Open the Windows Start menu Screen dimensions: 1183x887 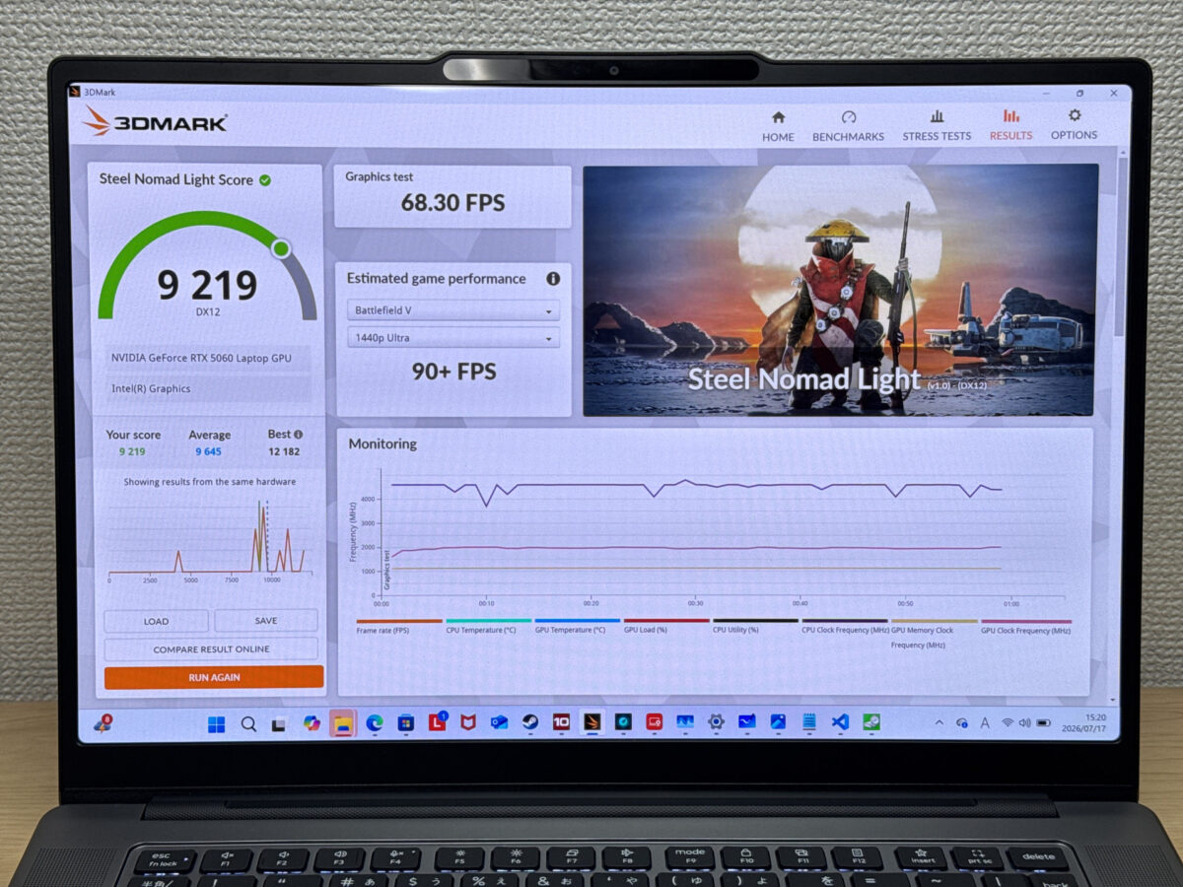pyautogui.click(x=216, y=723)
